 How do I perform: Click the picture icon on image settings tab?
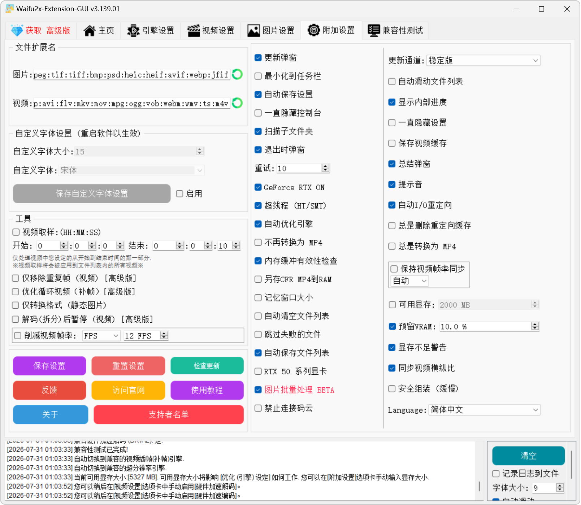pyautogui.click(x=253, y=31)
